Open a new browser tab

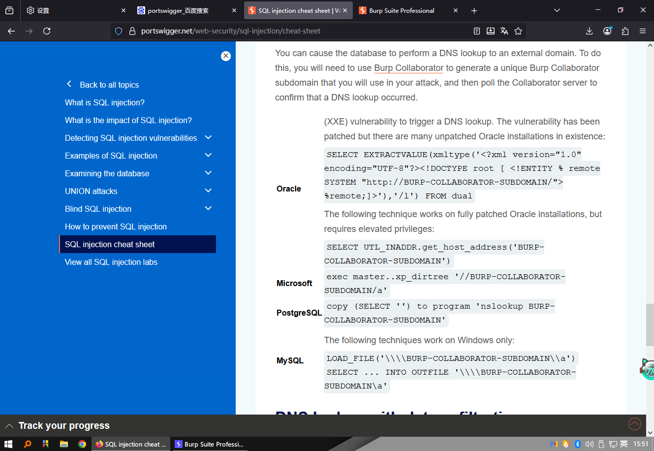pos(474,10)
